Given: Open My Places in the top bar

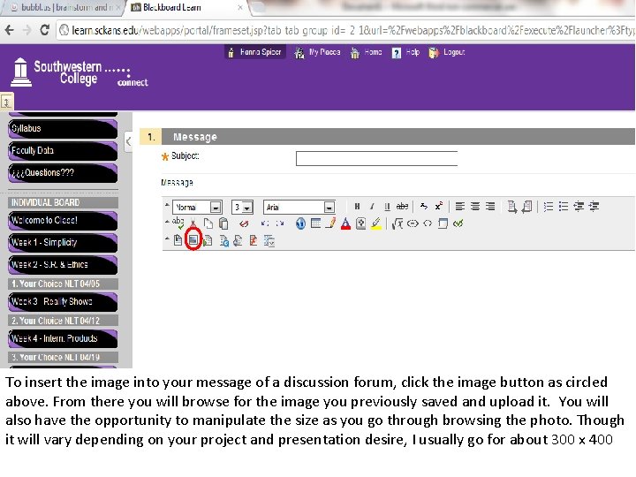Looking at the screenshot, I should (x=318, y=52).
